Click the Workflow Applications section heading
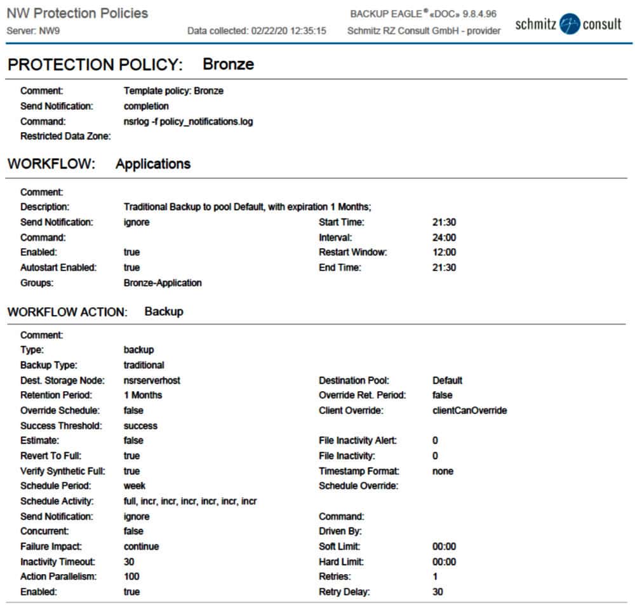The height and width of the screenshot is (609, 635). click(99, 164)
